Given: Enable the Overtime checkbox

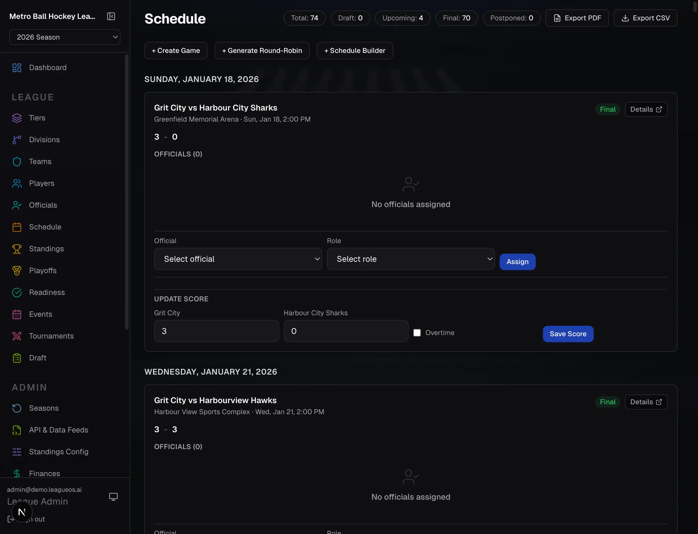Looking at the screenshot, I should (417, 332).
